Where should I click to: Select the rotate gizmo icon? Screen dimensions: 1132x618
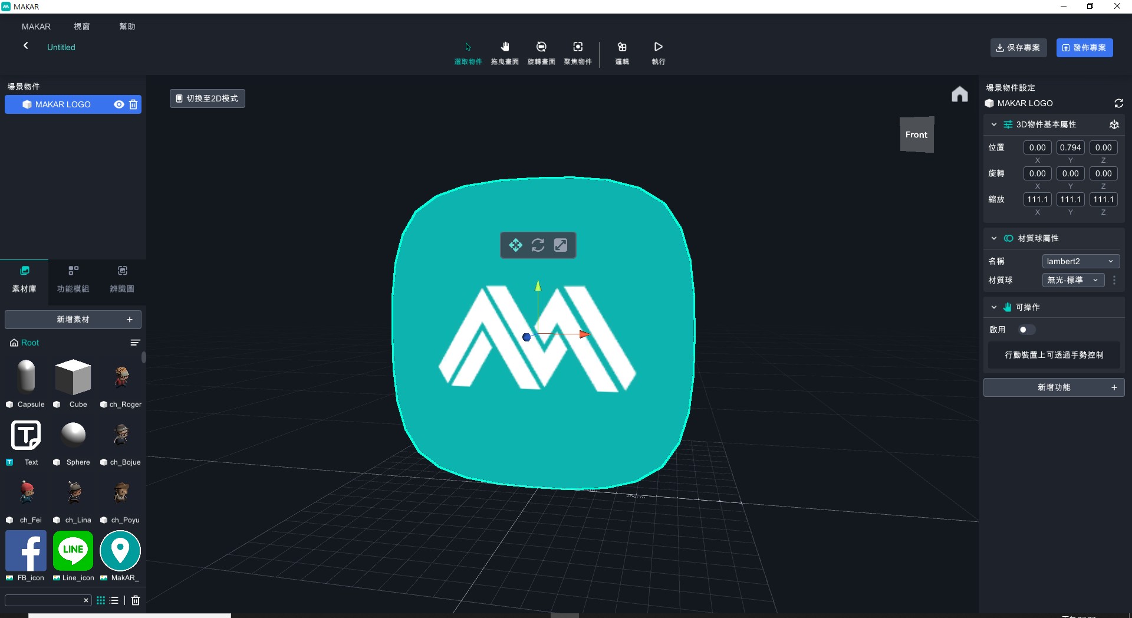(x=538, y=245)
